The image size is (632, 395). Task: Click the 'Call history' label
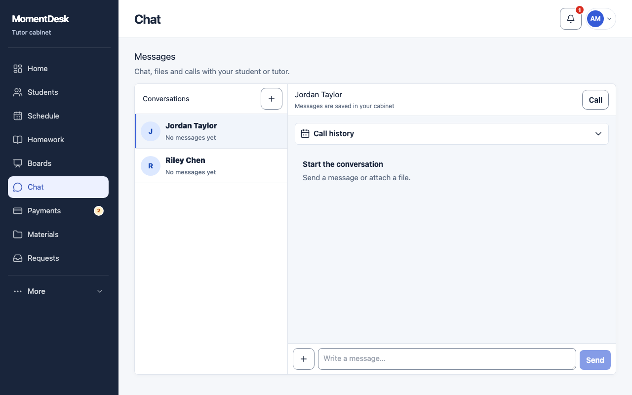[x=334, y=134]
